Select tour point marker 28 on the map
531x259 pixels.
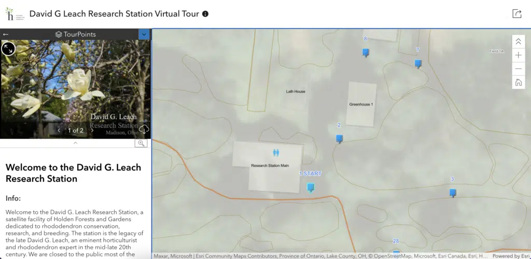tap(396, 252)
